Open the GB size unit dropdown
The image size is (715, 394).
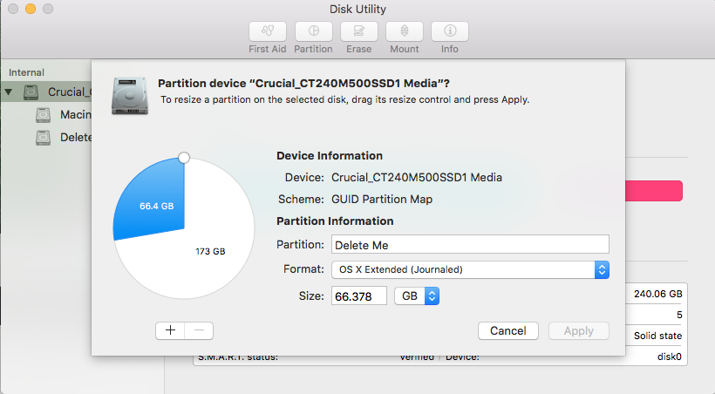pos(417,296)
